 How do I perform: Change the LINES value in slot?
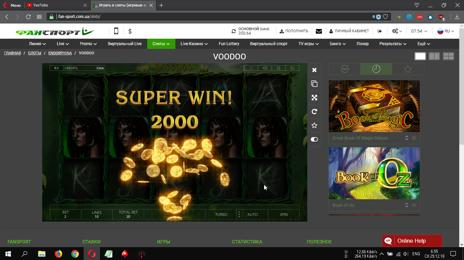click(97, 215)
